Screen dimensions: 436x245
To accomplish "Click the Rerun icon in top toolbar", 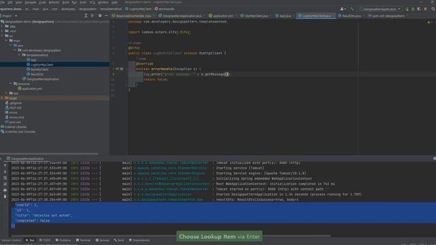I will (x=407, y=9).
